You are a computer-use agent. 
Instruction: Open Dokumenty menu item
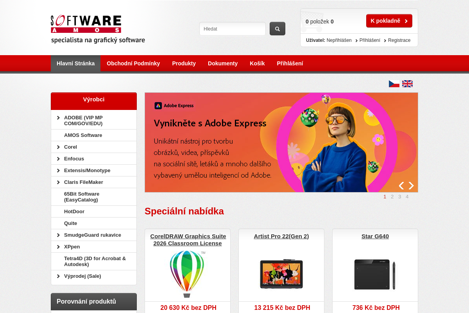[223, 63]
